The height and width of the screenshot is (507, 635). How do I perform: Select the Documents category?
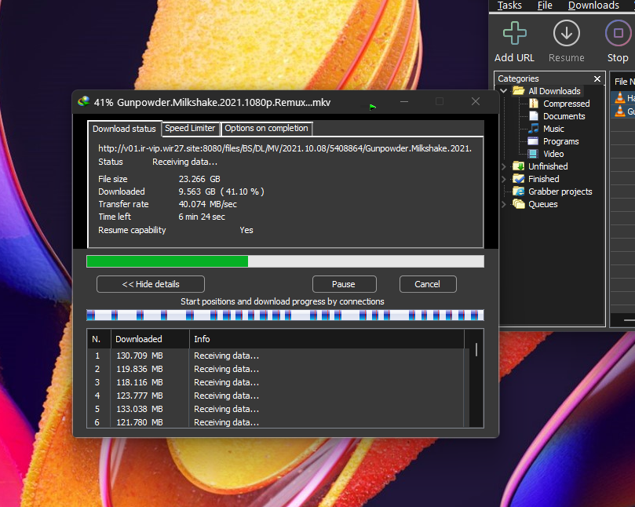pos(564,116)
